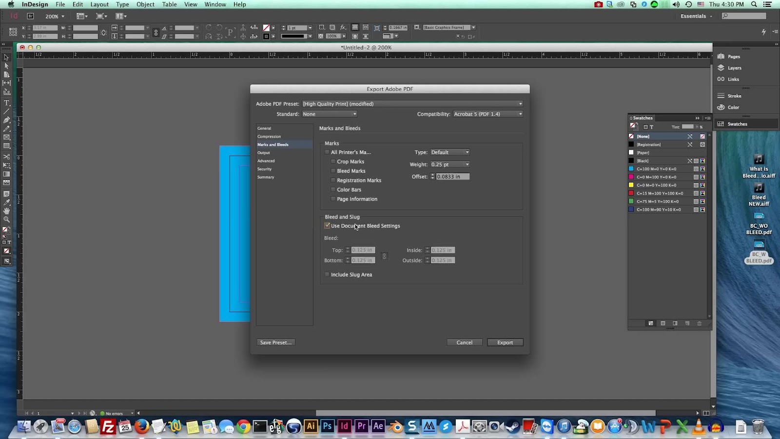Select the Line tool
The width and height of the screenshot is (780, 439).
click(6, 112)
